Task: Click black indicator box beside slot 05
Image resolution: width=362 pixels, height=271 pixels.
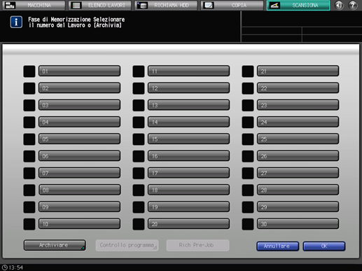Action: (29, 139)
